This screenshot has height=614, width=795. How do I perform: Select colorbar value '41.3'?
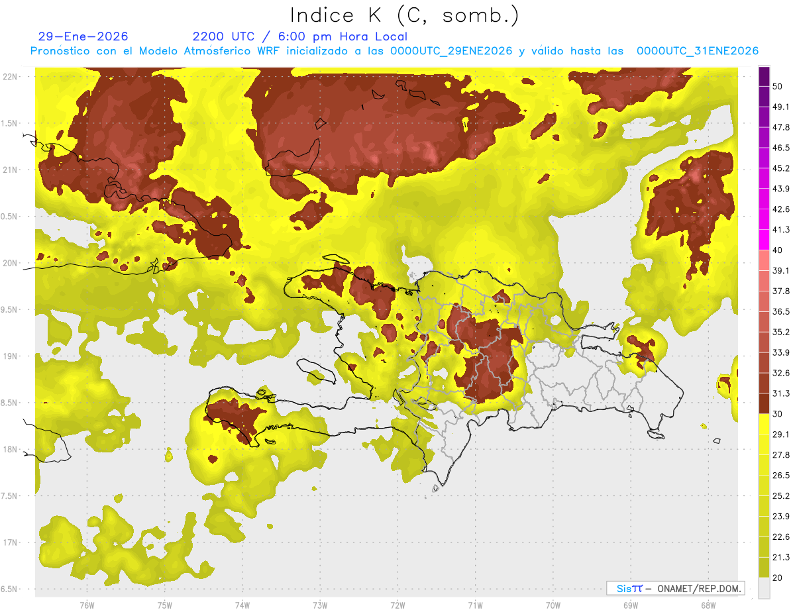click(x=781, y=230)
